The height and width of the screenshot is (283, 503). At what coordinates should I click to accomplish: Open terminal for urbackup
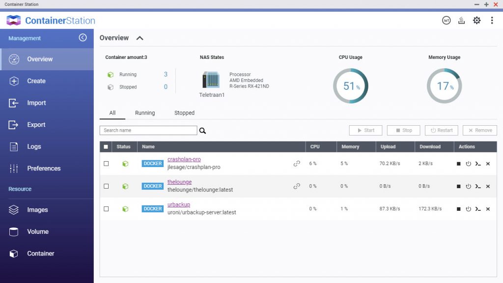click(x=478, y=209)
